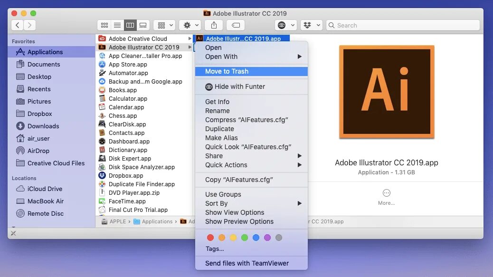Select MacBook Air under Locations
Viewport: 493px width, 277px height.
click(51, 201)
